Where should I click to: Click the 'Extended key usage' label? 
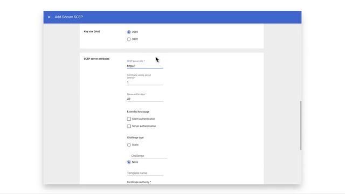138,112
